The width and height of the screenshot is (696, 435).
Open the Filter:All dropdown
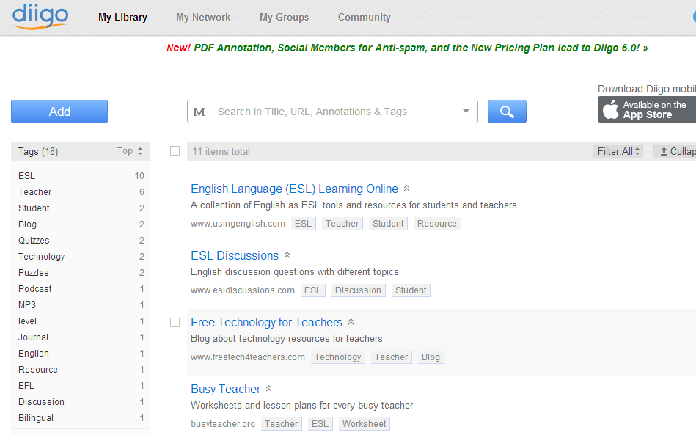point(618,151)
